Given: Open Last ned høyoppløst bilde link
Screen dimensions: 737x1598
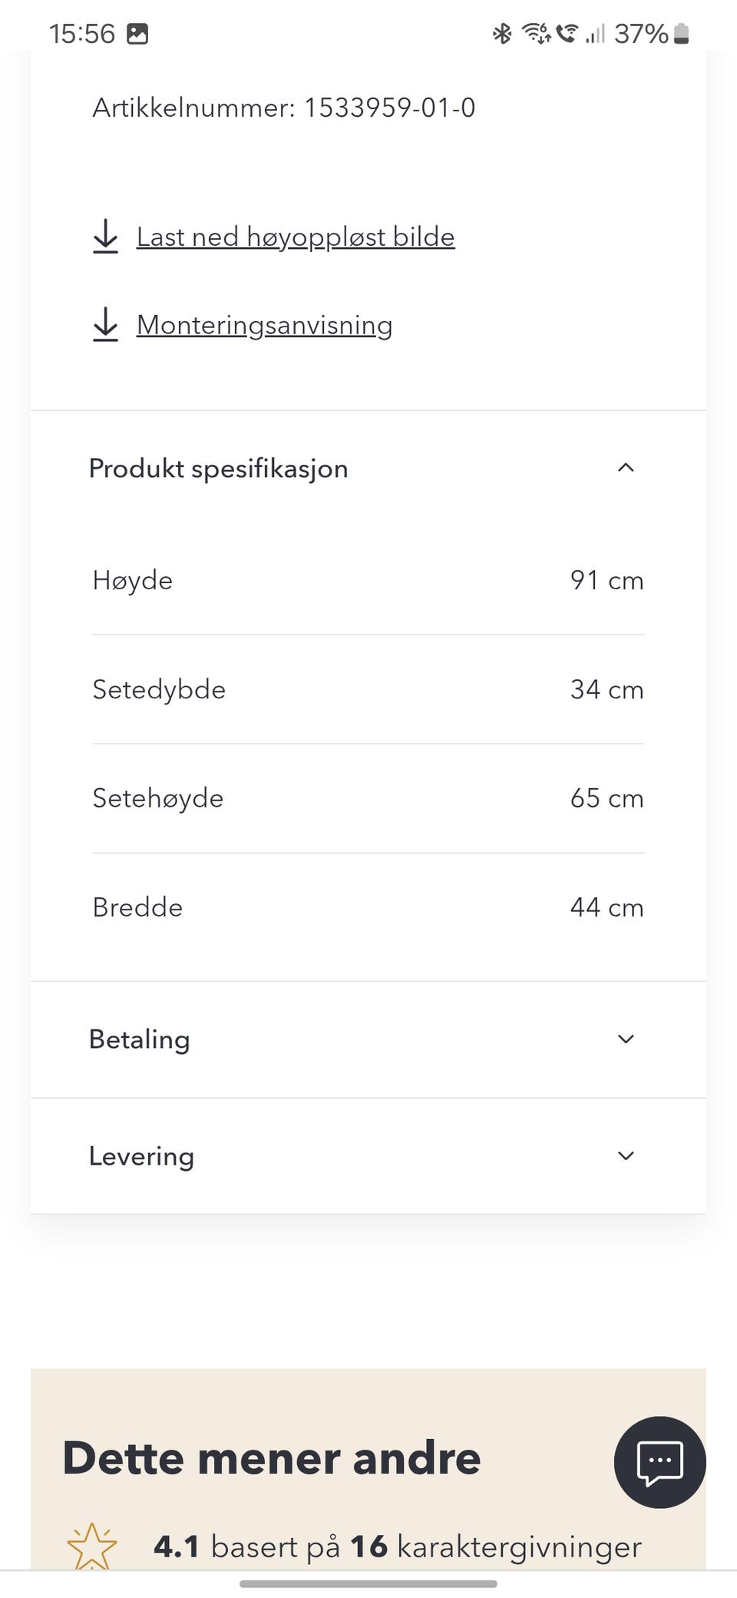Looking at the screenshot, I should (296, 237).
